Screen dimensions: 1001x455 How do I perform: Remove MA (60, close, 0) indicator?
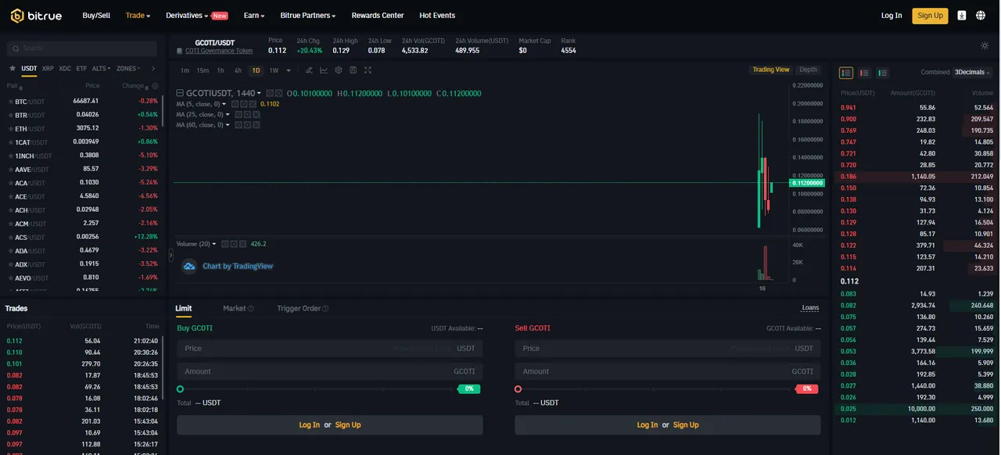click(x=257, y=125)
